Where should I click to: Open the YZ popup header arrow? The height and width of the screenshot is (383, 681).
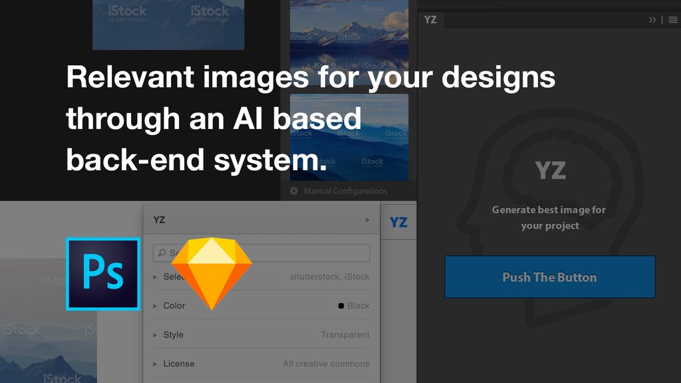pyautogui.click(x=367, y=219)
